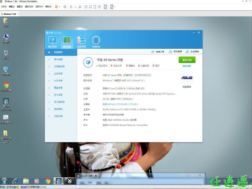Click the green 重新扫描 rescan button
This screenshot has height=189, width=252.
[x=187, y=60]
